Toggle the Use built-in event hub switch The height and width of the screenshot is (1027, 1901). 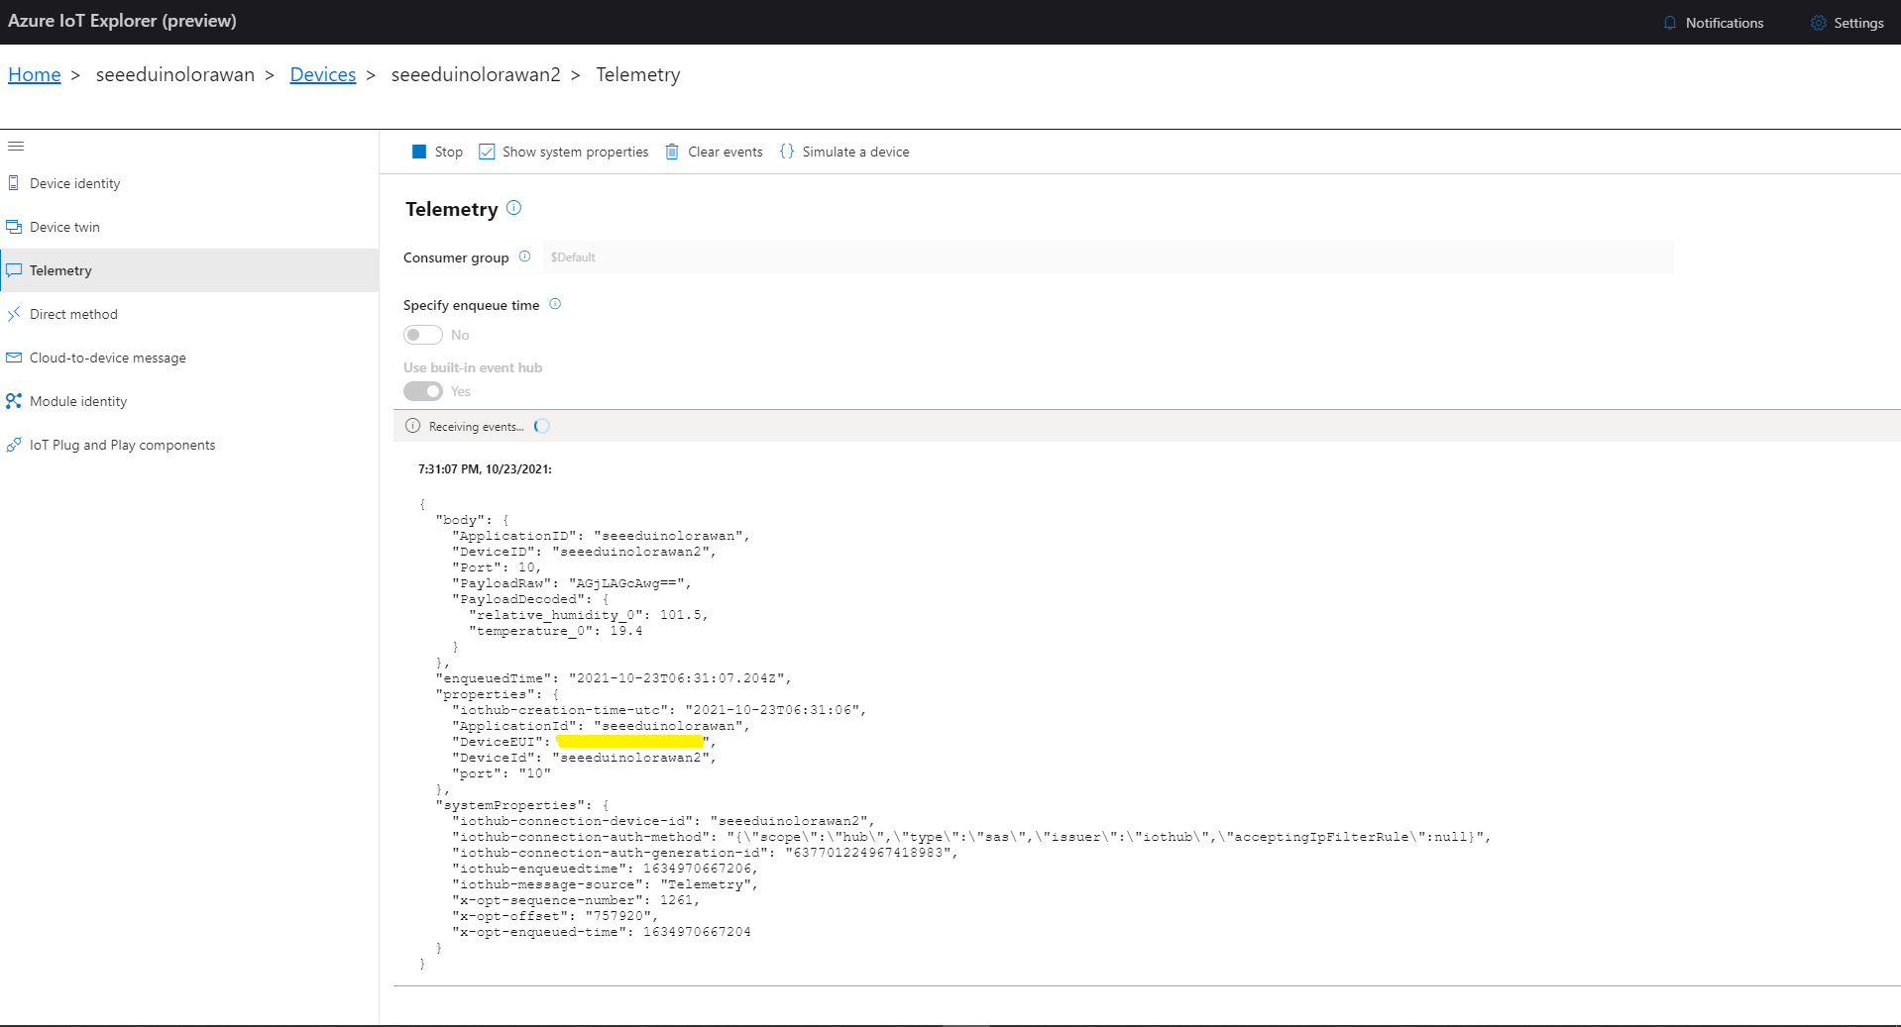(x=423, y=391)
